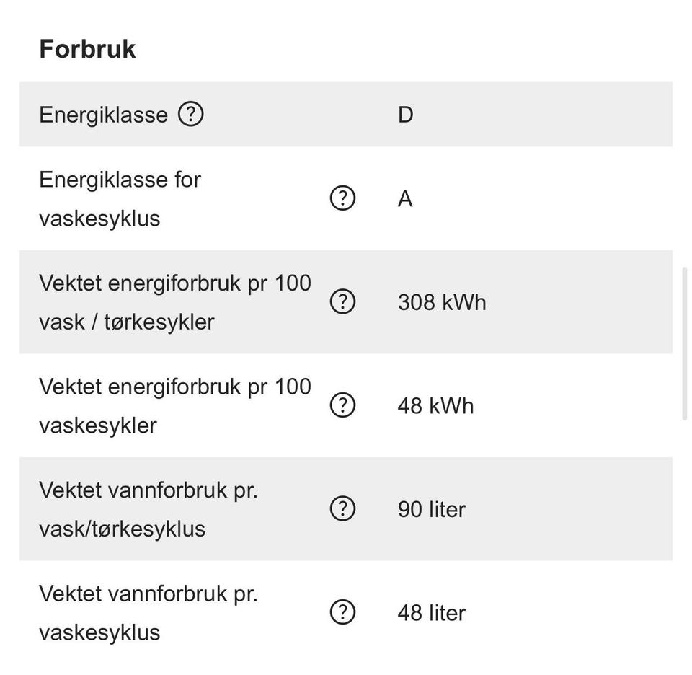Show help for energiforbruk pr 100 vaskesykler
The image size is (692, 675).
pyautogui.click(x=342, y=405)
